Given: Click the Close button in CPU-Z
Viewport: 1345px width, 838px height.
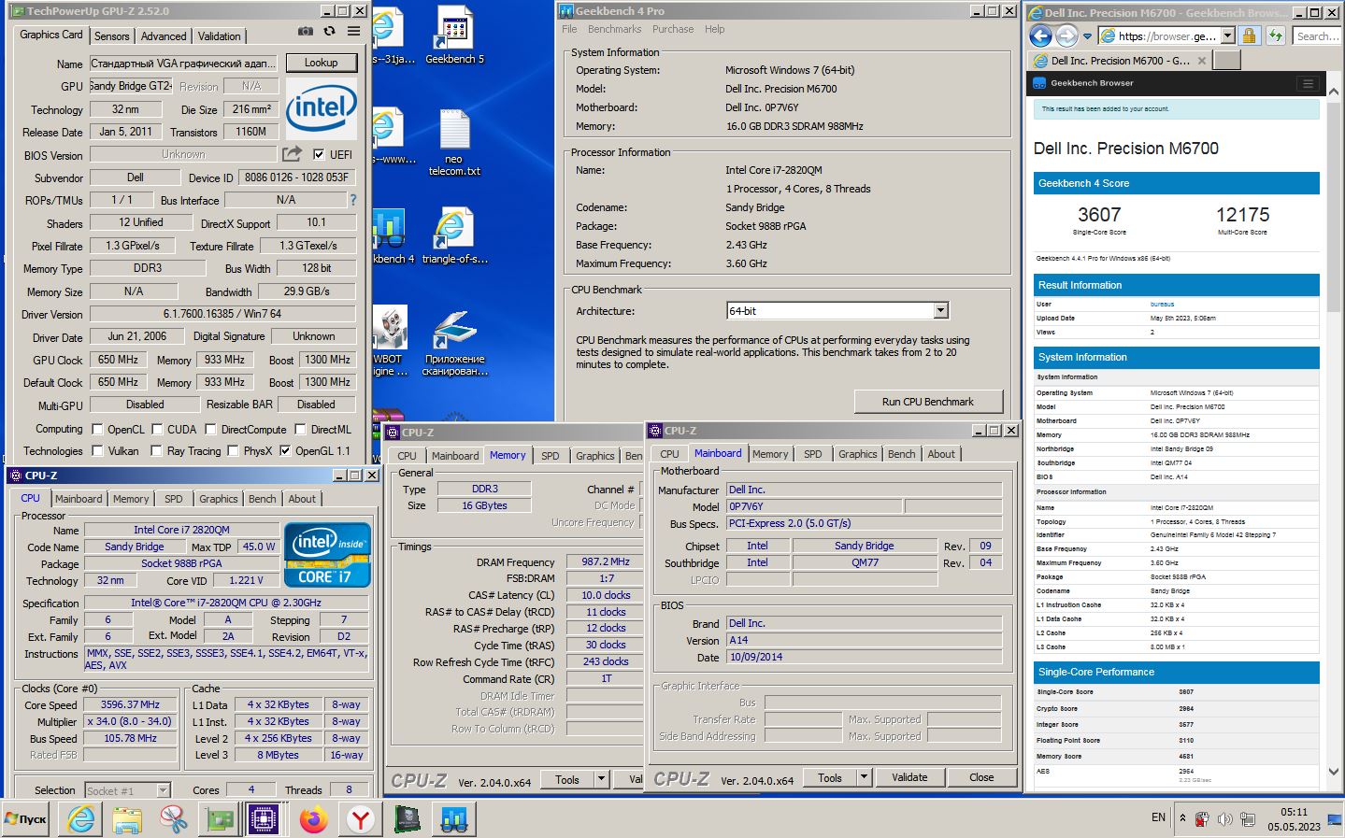Looking at the screenshot, I should pos(981,777).
